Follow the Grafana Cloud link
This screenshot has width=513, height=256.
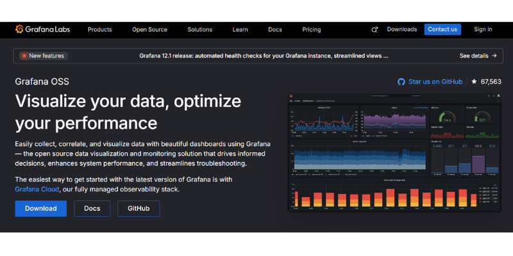pyautogui.click(x=37, y=189)
